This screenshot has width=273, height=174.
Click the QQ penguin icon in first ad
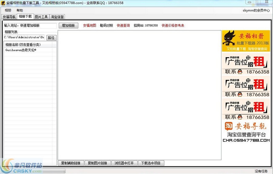[240, 71]
